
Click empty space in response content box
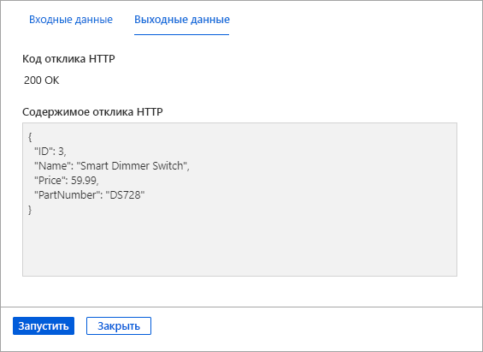coord(239,244)
